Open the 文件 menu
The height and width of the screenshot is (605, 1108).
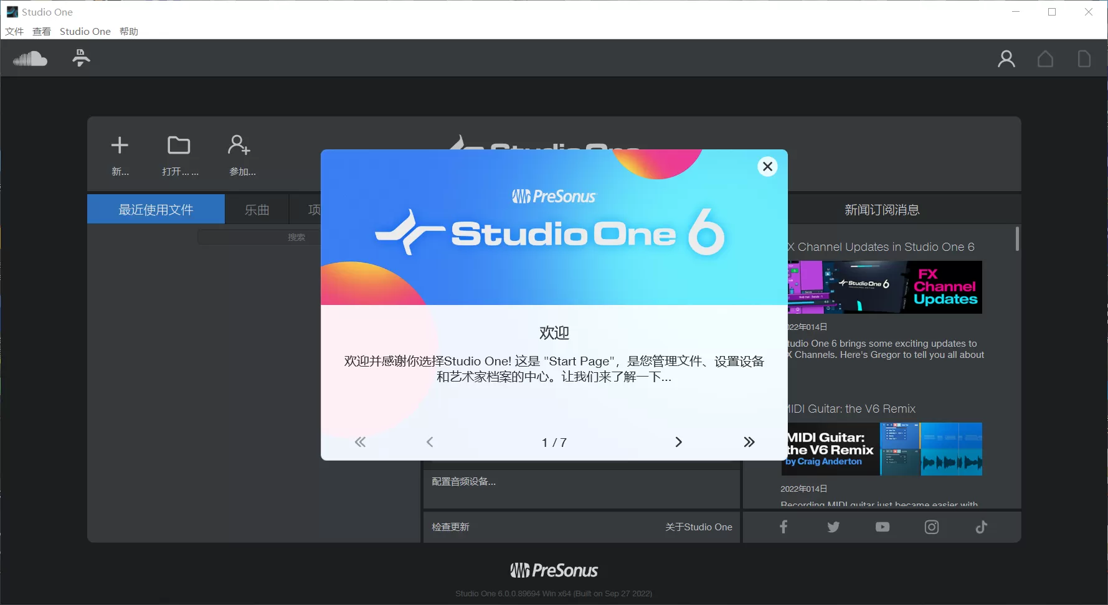click(14, 31)
